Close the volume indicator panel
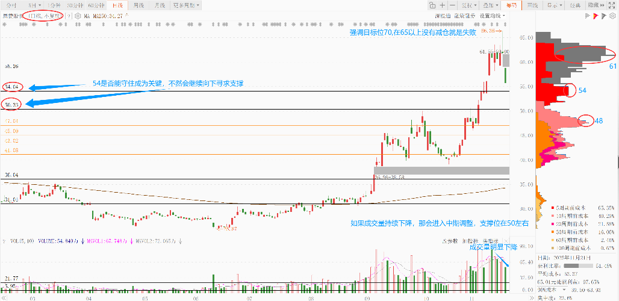 tap(506, 240)
